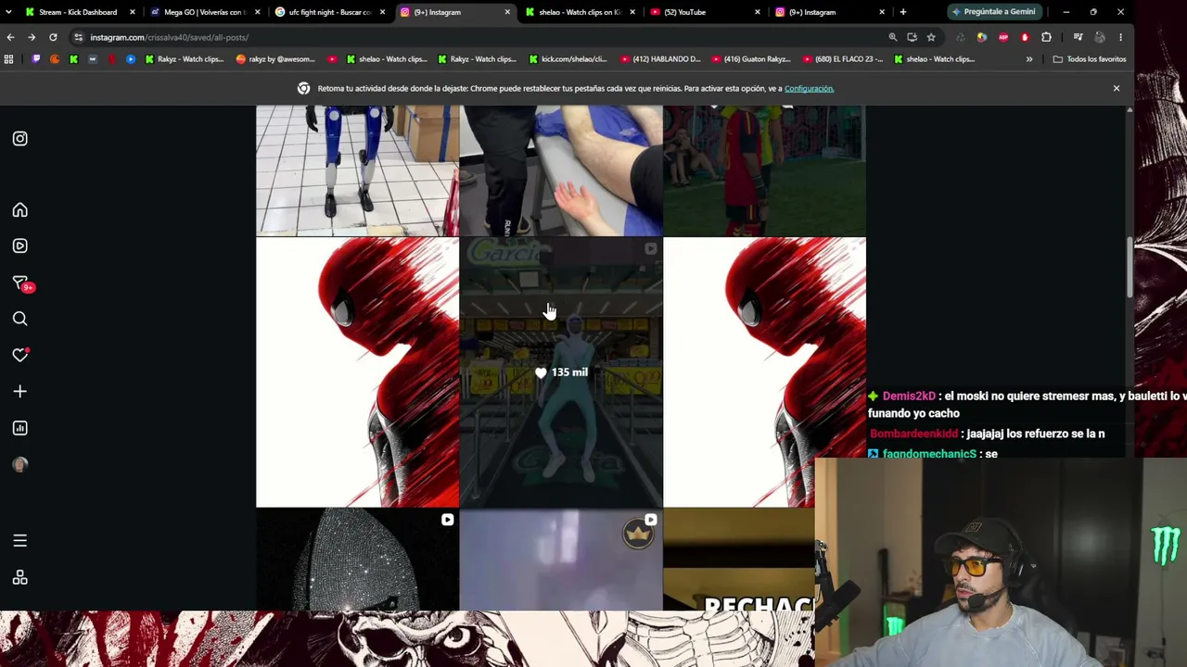
Task: Go forward in the browser
Action: tap(32, 37)
